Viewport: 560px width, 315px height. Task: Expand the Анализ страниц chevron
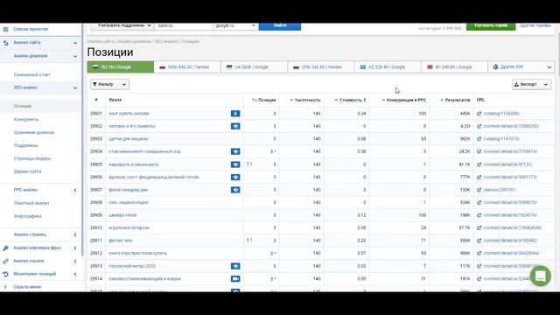point(75,235)
